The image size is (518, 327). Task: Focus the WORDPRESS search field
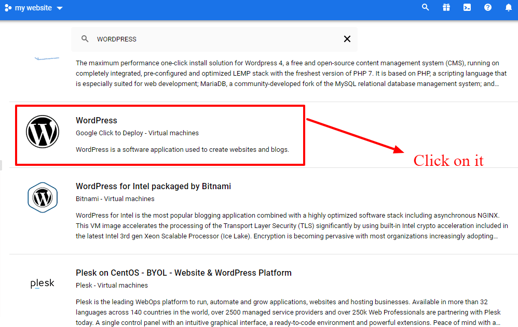[x=215, y=39]
